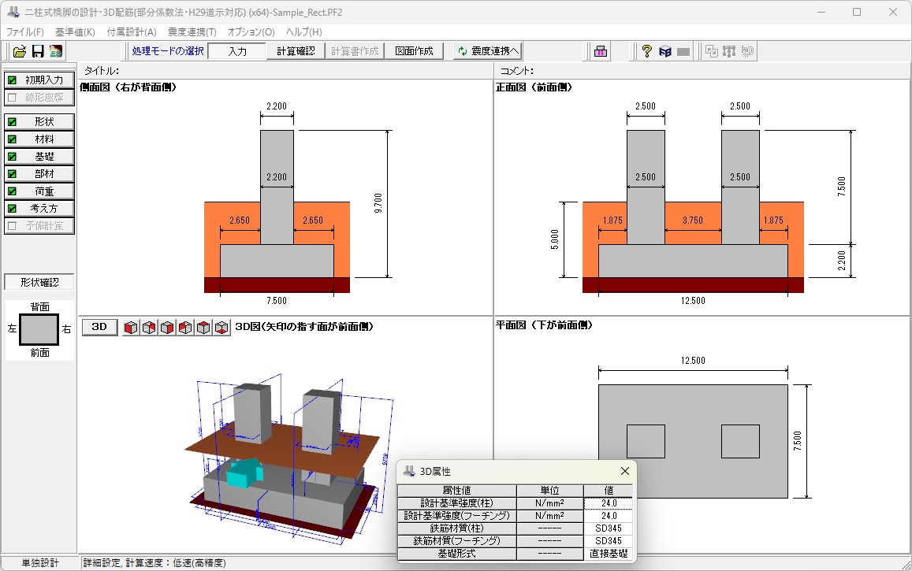
Task: Select the 基礎形式 value 直接基礎
Action: point(609,554)
